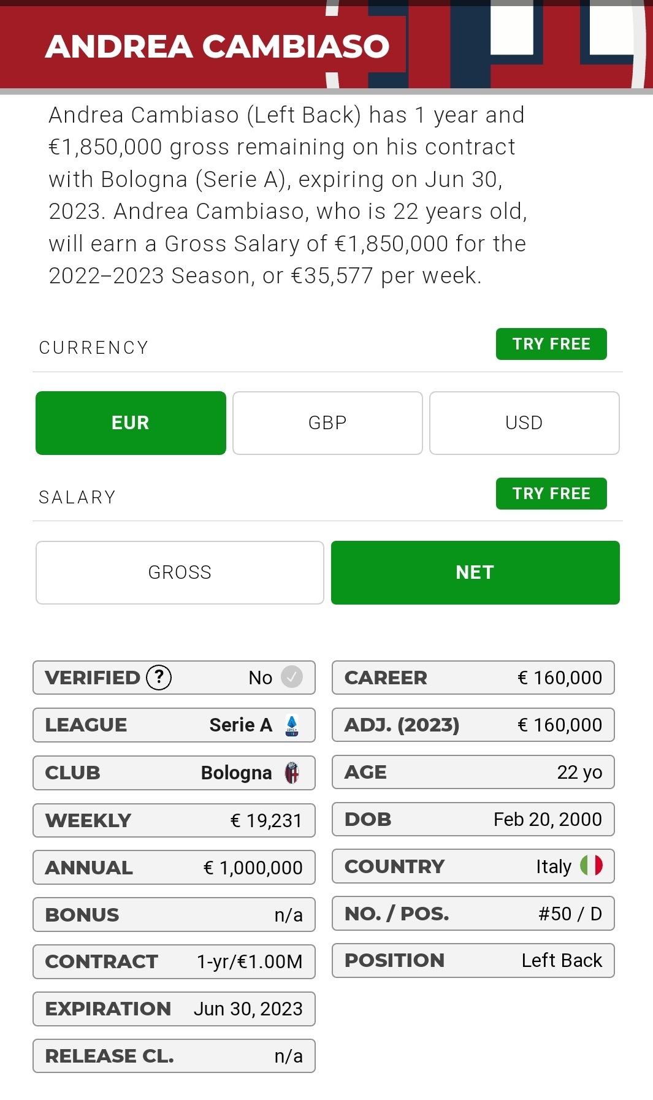This screenshot has width=653, height=1100.
Task: Click the Andrea Cambiaso header title
Action: pos(217,47)
